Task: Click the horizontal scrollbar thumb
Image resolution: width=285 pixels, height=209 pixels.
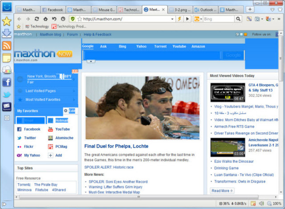Action: pos(139,197)
